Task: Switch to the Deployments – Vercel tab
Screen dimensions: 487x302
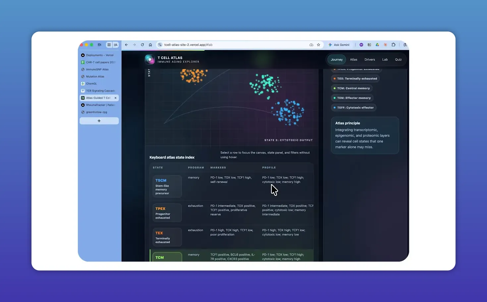Action: (x=99, y=55)
